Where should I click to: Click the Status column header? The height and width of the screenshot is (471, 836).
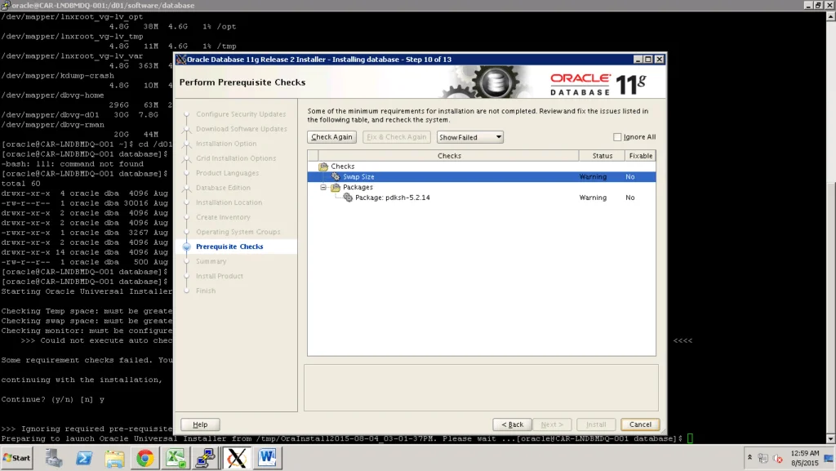602,156
